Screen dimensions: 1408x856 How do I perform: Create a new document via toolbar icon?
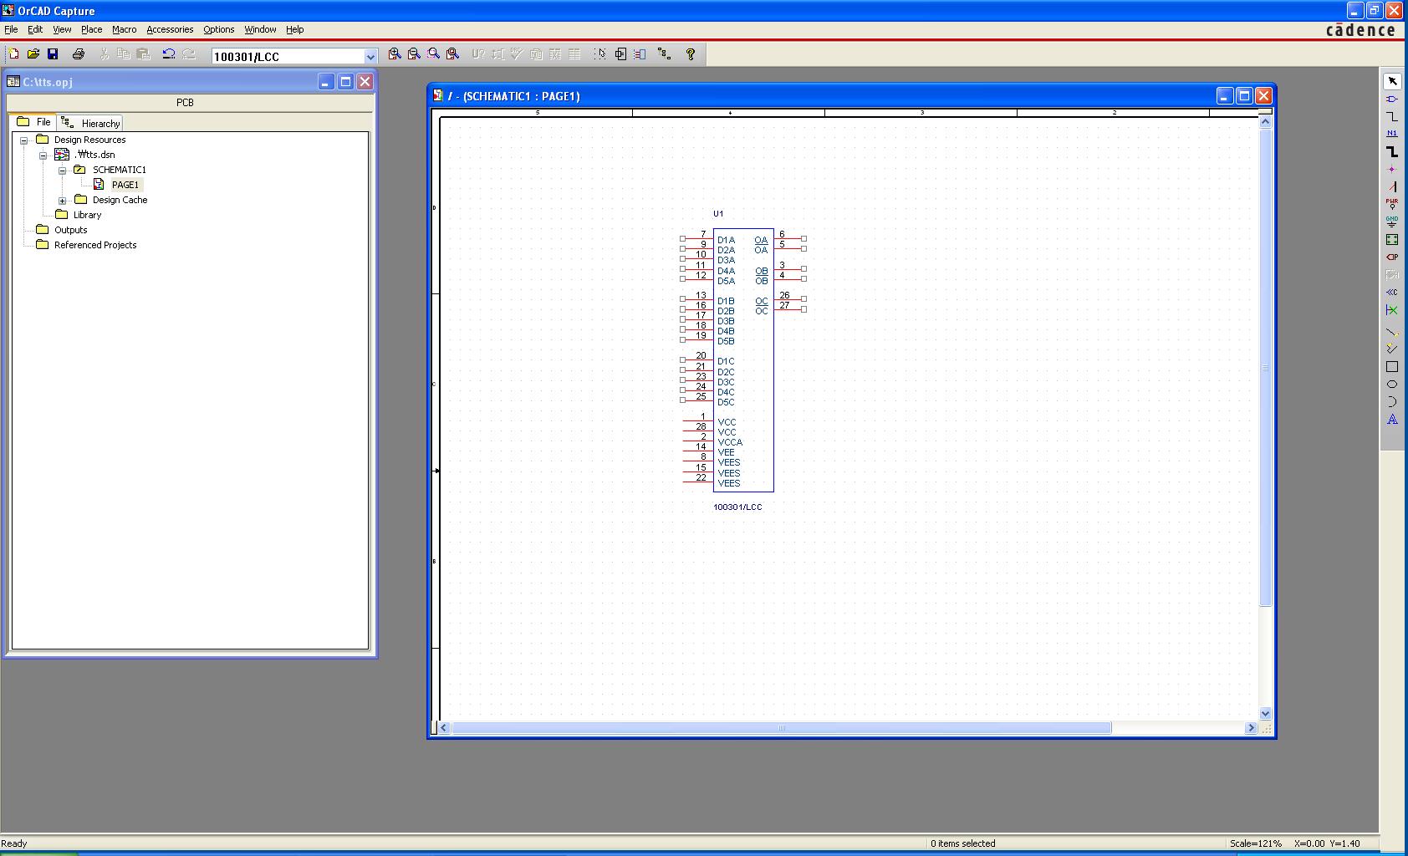click(x=13, y=54)
